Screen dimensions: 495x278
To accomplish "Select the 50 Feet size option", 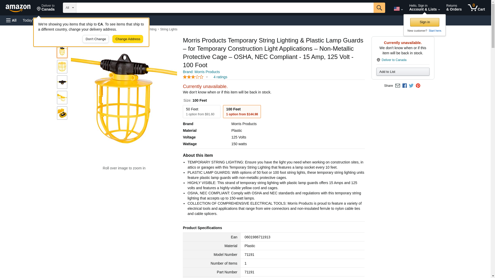I will point(201,111).
